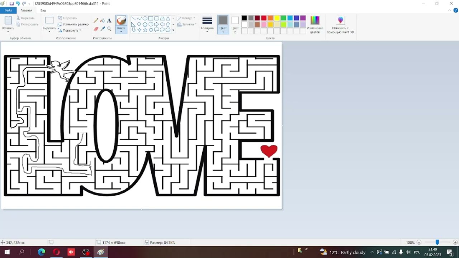The image size is (459, 258).
Task: Click the Вырезать cut button
Action: (x=25, y=18)
